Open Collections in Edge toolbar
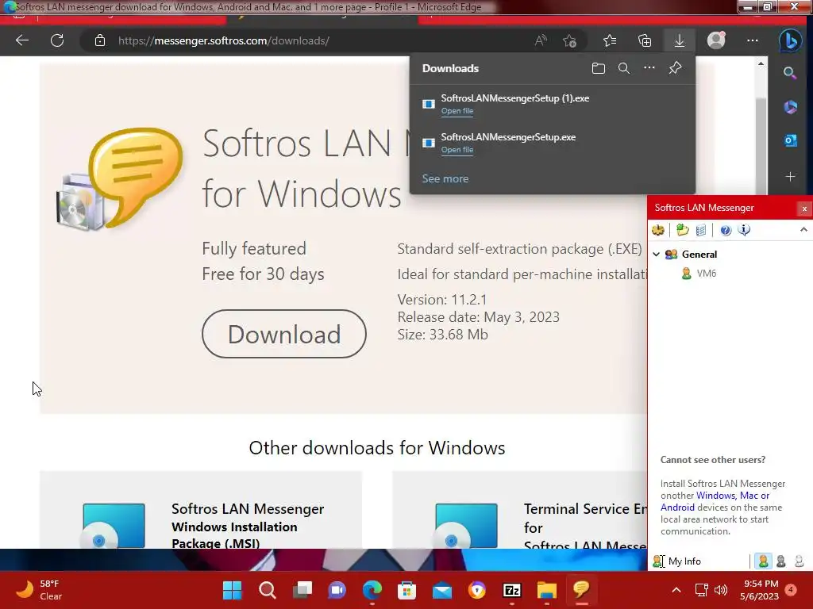The height and width of the screenshot is (609, 813). click(x=645, y=40)
